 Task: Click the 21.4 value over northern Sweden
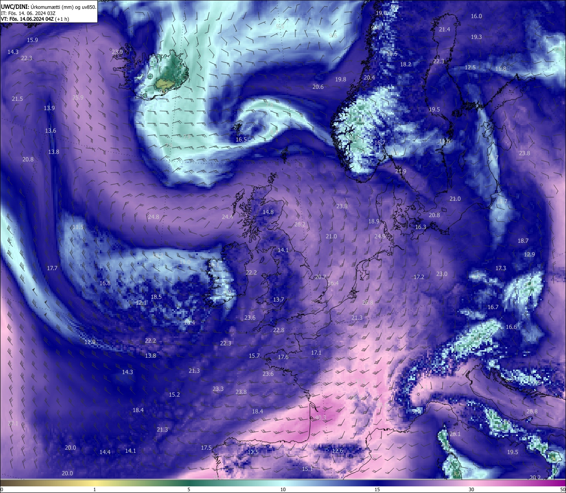(444, 29)
